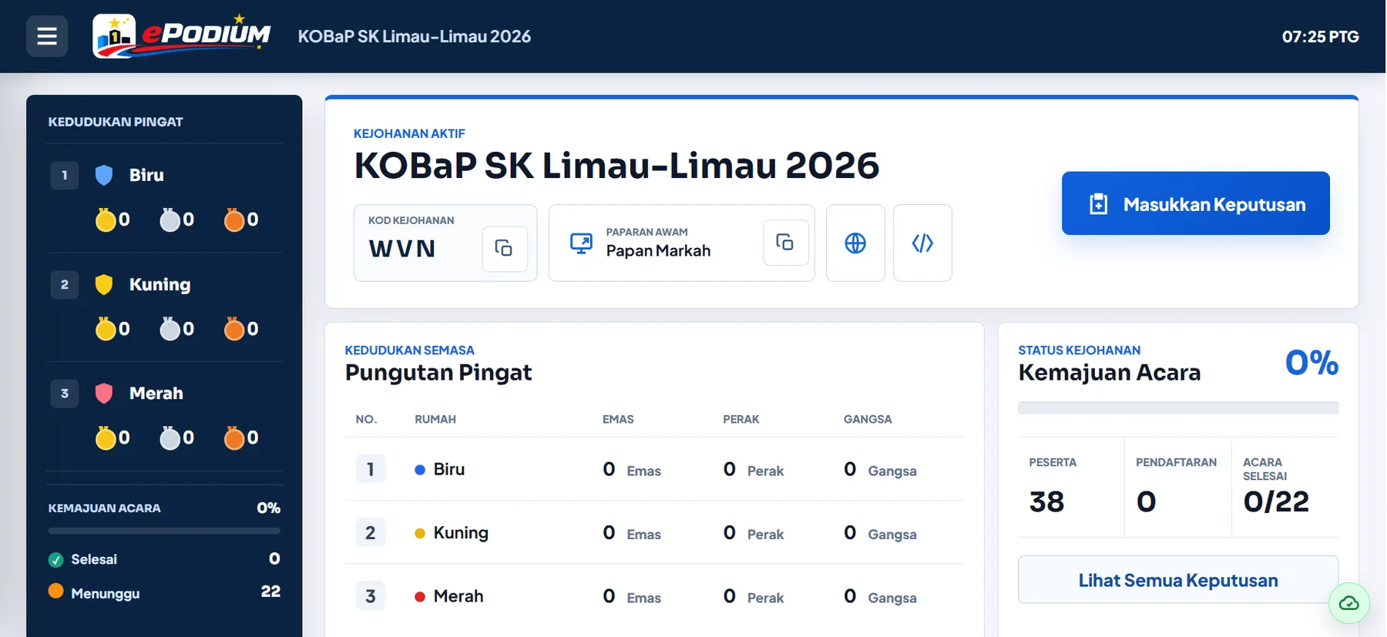This screenshot has height=637, width=1387.
Task: Click the Kemajuan Acara progress bar
Action: pyautogui.click(x=1177, y=408)
